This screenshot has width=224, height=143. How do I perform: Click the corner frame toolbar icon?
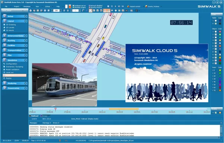[83, 10]
